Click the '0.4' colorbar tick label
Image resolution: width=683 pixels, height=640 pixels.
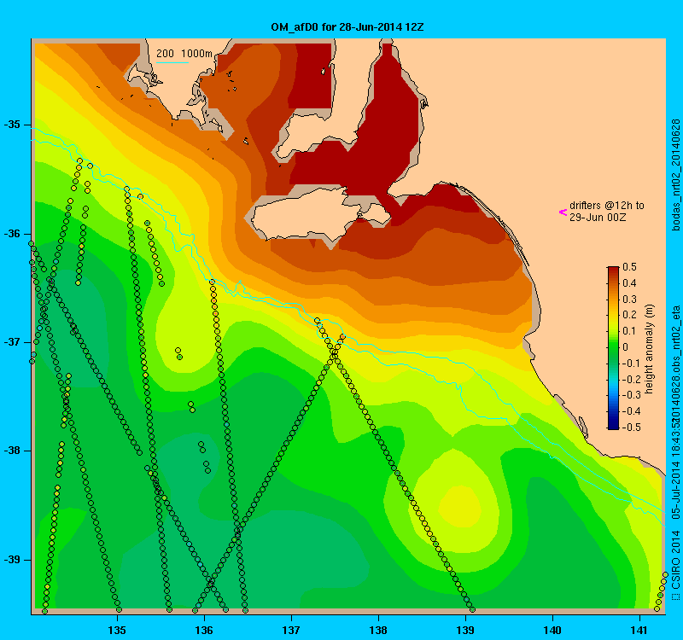click(629, 283)
